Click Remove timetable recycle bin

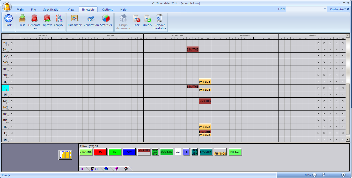[159, 19]
